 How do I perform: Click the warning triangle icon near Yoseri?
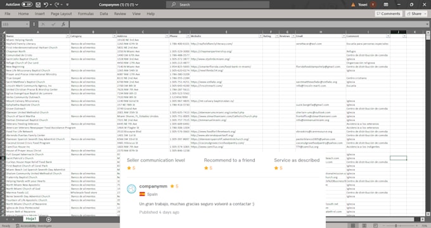[x=353, y=4]
